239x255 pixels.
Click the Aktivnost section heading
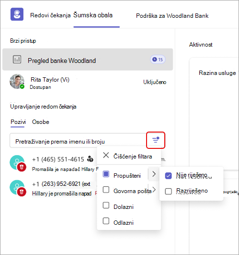(x=201, y=44)
